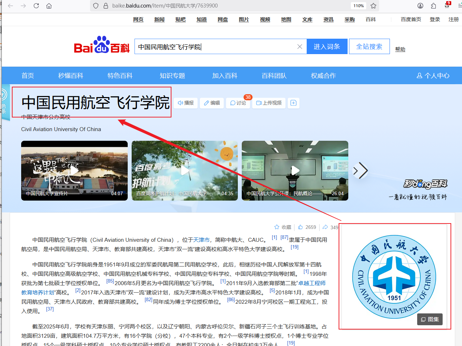462x346 pixels.
Task: Open 个人中心 user menu
Action: coord(433,76)
